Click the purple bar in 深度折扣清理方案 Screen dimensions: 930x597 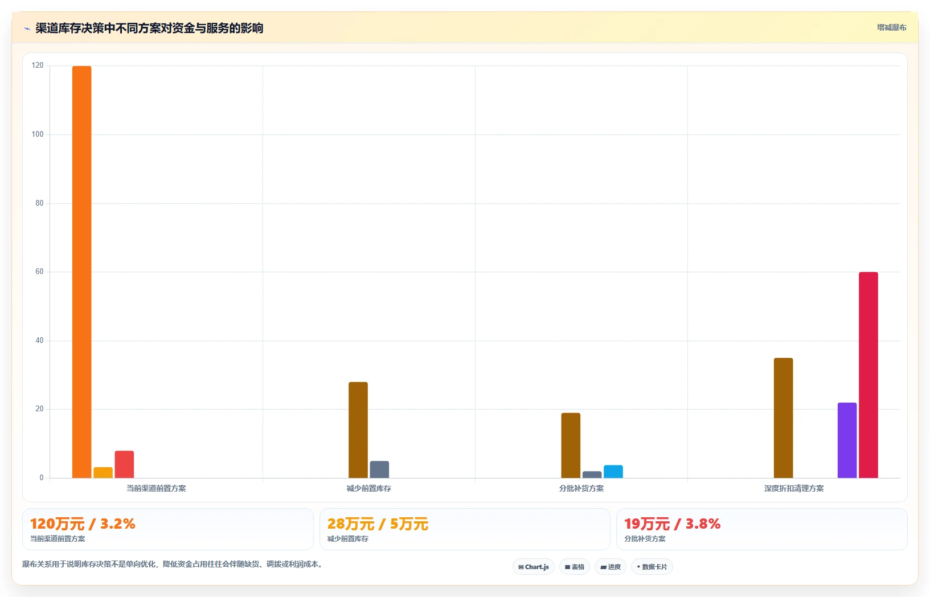(x=847, y=440)
